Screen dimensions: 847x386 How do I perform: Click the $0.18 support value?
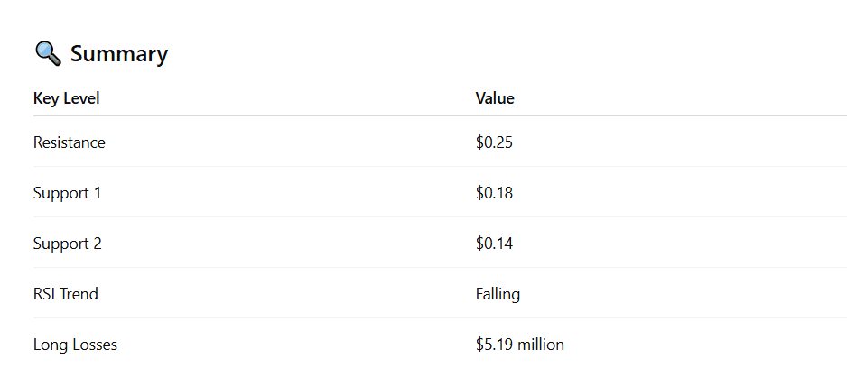[x=494, y=193]
